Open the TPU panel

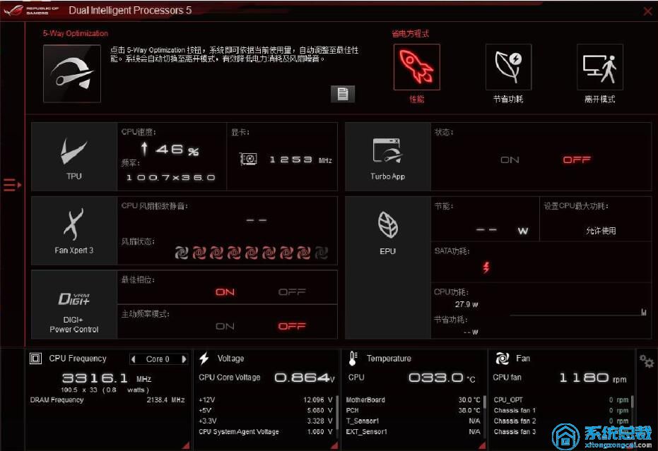74,157
